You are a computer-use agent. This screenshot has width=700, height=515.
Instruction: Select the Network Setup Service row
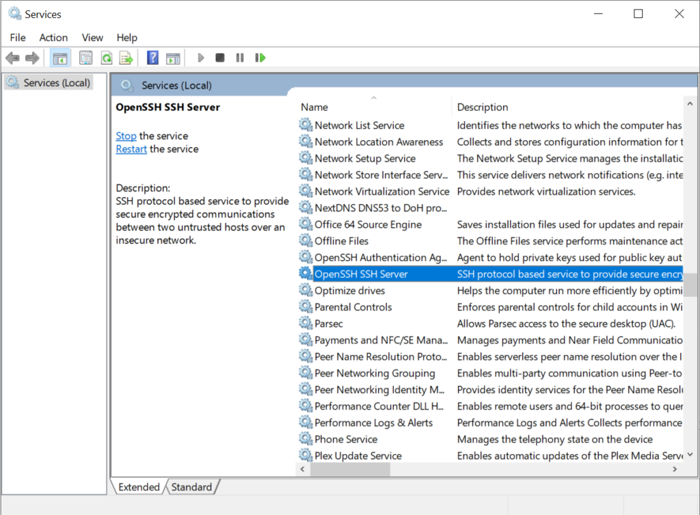click(490, 159)
